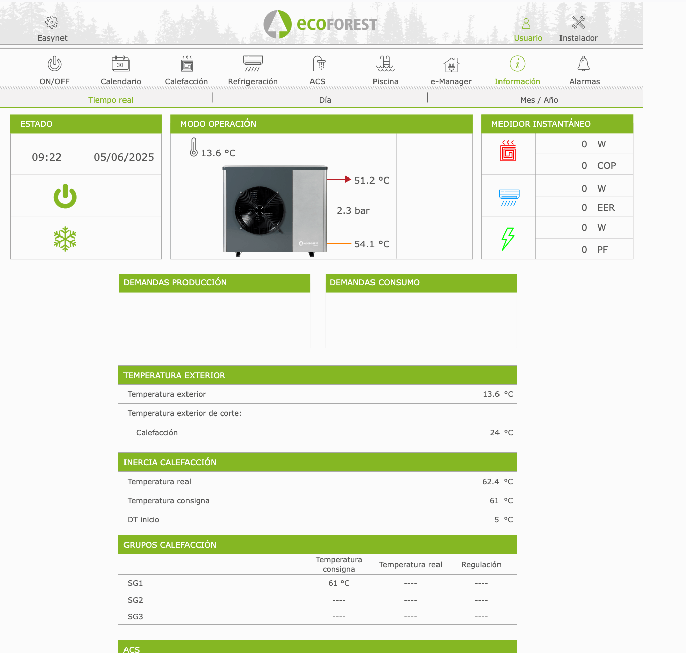
Task: Open the Easynet configuration gear
Action: (52, 22)
